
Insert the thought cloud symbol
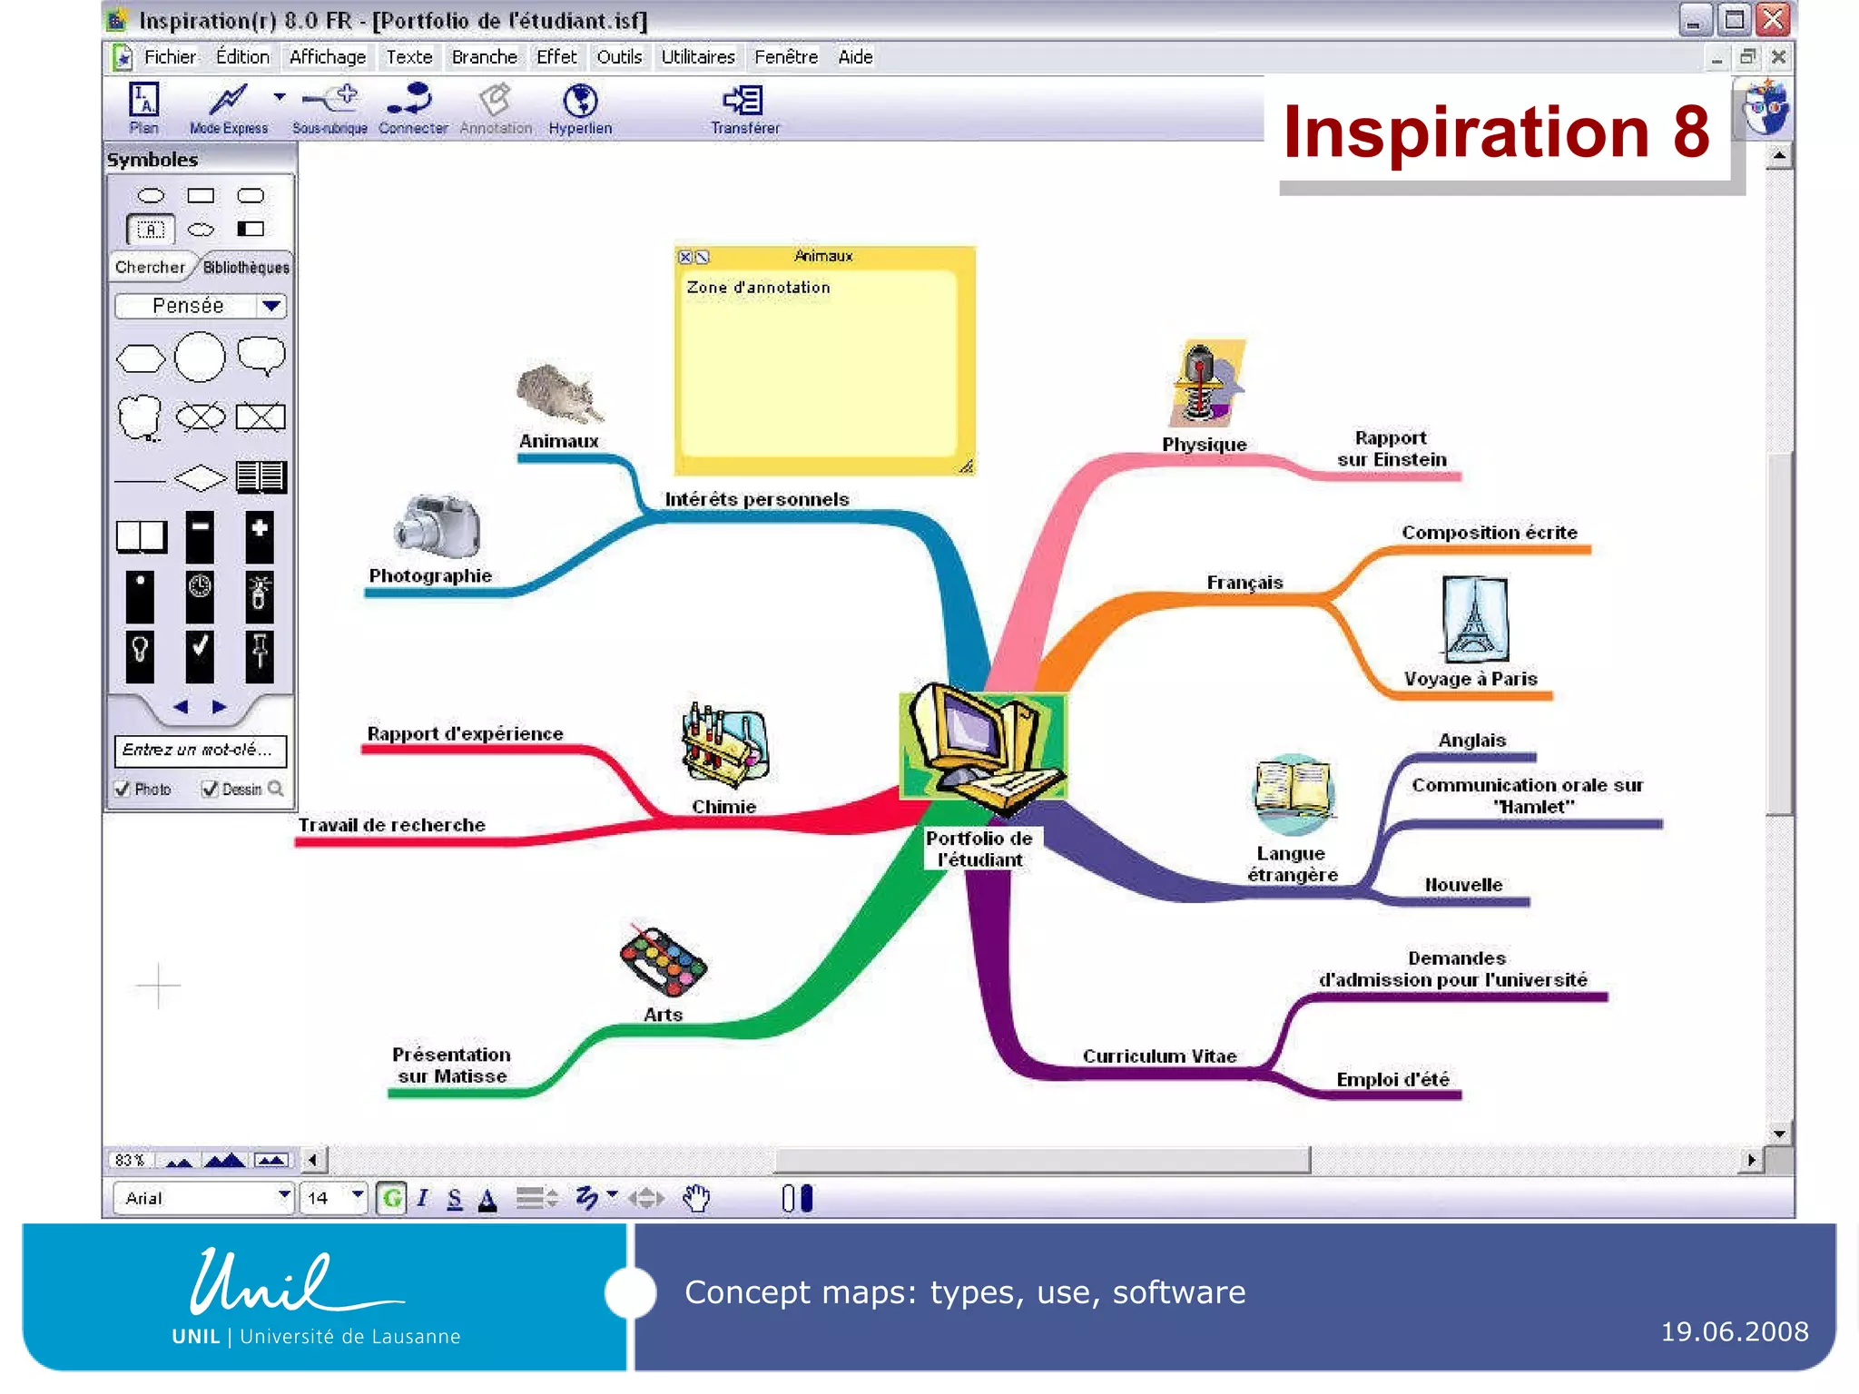[140, 417]
